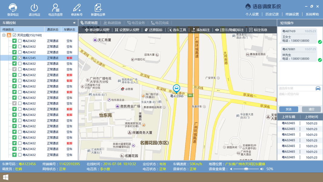The width and height of the screenshot is (323, 182).
Task: Click the 请输入短信内容 text area
Action: [299, 99]
